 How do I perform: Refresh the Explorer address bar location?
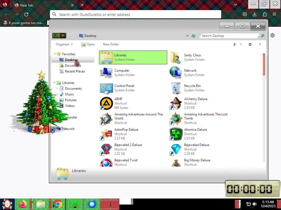[x=193, y=36]
